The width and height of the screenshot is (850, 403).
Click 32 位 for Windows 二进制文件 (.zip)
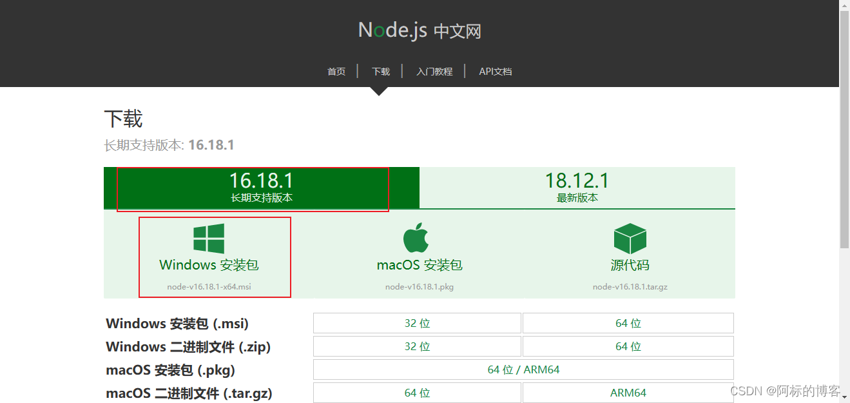[416, 346]
